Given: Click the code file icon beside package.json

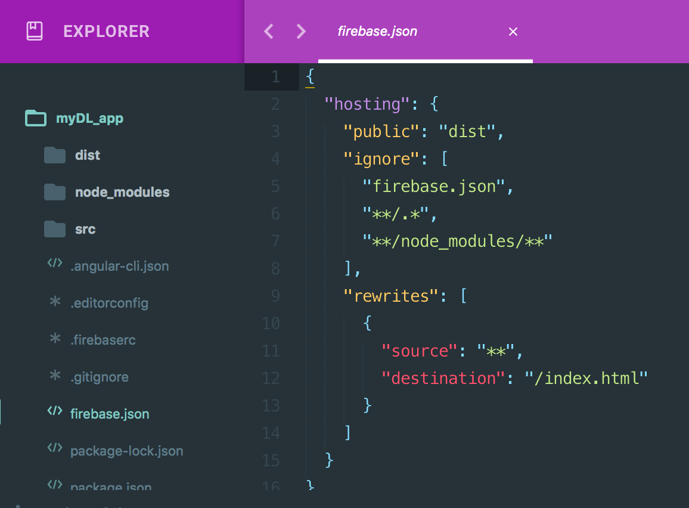Looking at the screenshot, I should click(x=54, y=487).
